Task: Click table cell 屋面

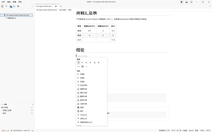Action: 79,35
